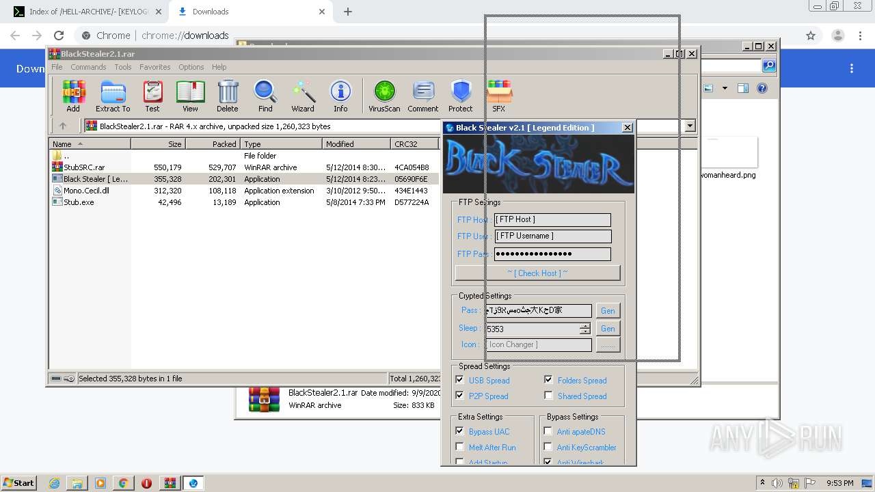
Task: Click the Protect shield icon
Action: (x=461, y=96)
